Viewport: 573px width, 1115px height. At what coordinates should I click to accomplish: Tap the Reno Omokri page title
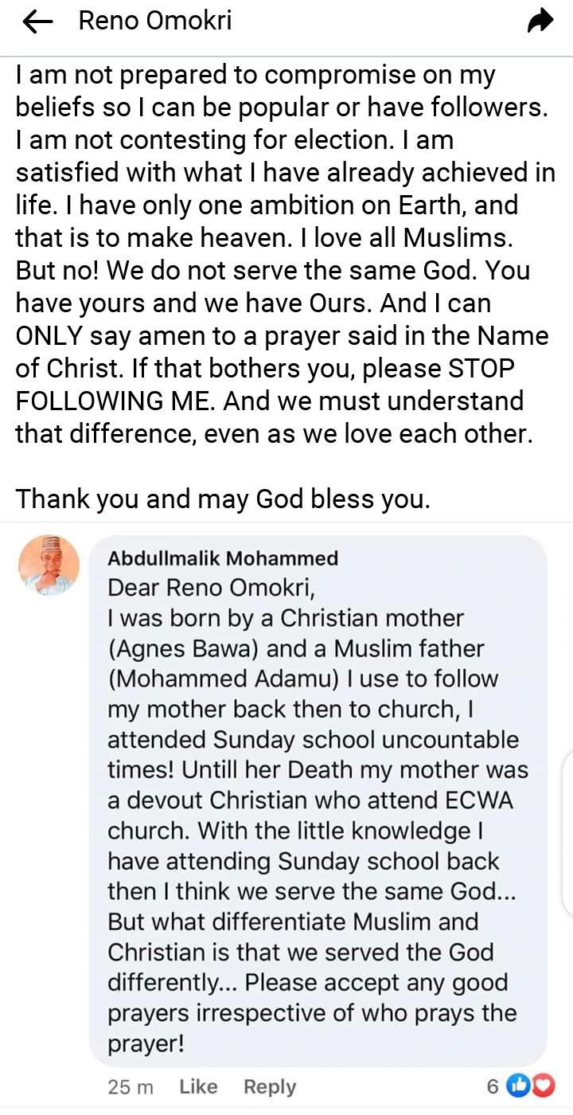click(x=155, y=22)
